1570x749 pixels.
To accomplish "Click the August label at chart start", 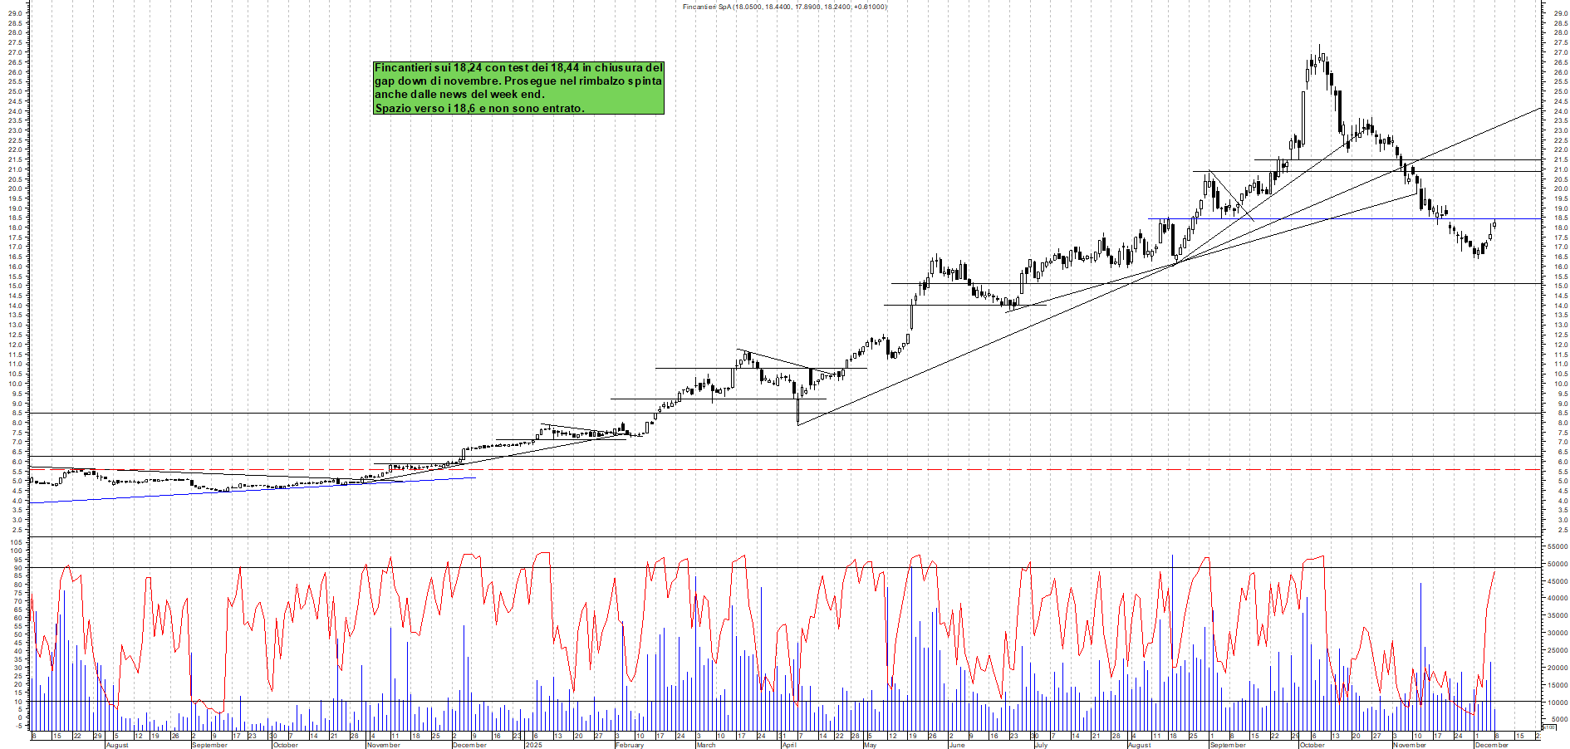I will pyautogui.click(x=117, y=745).
